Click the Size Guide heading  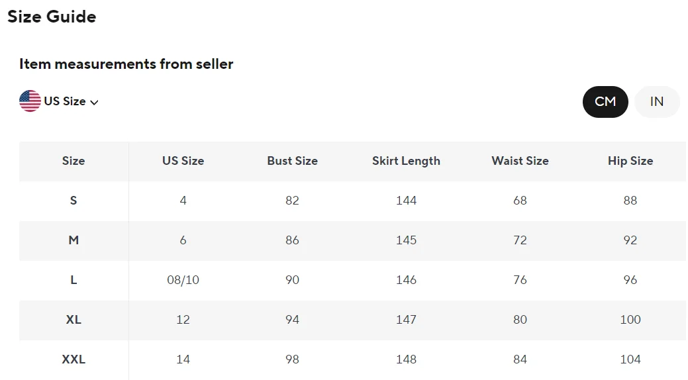coord(52,17)
